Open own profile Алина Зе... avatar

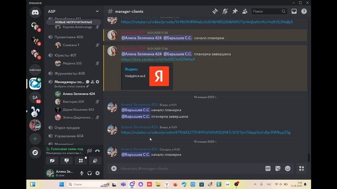tap(50, 173)
